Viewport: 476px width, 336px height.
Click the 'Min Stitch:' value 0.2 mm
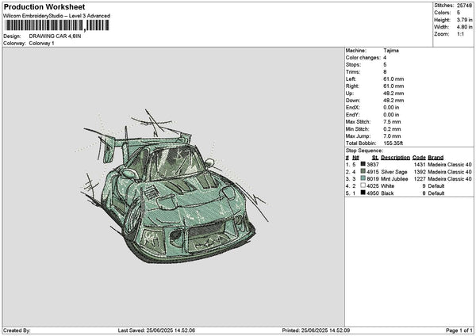pos(392,129)
